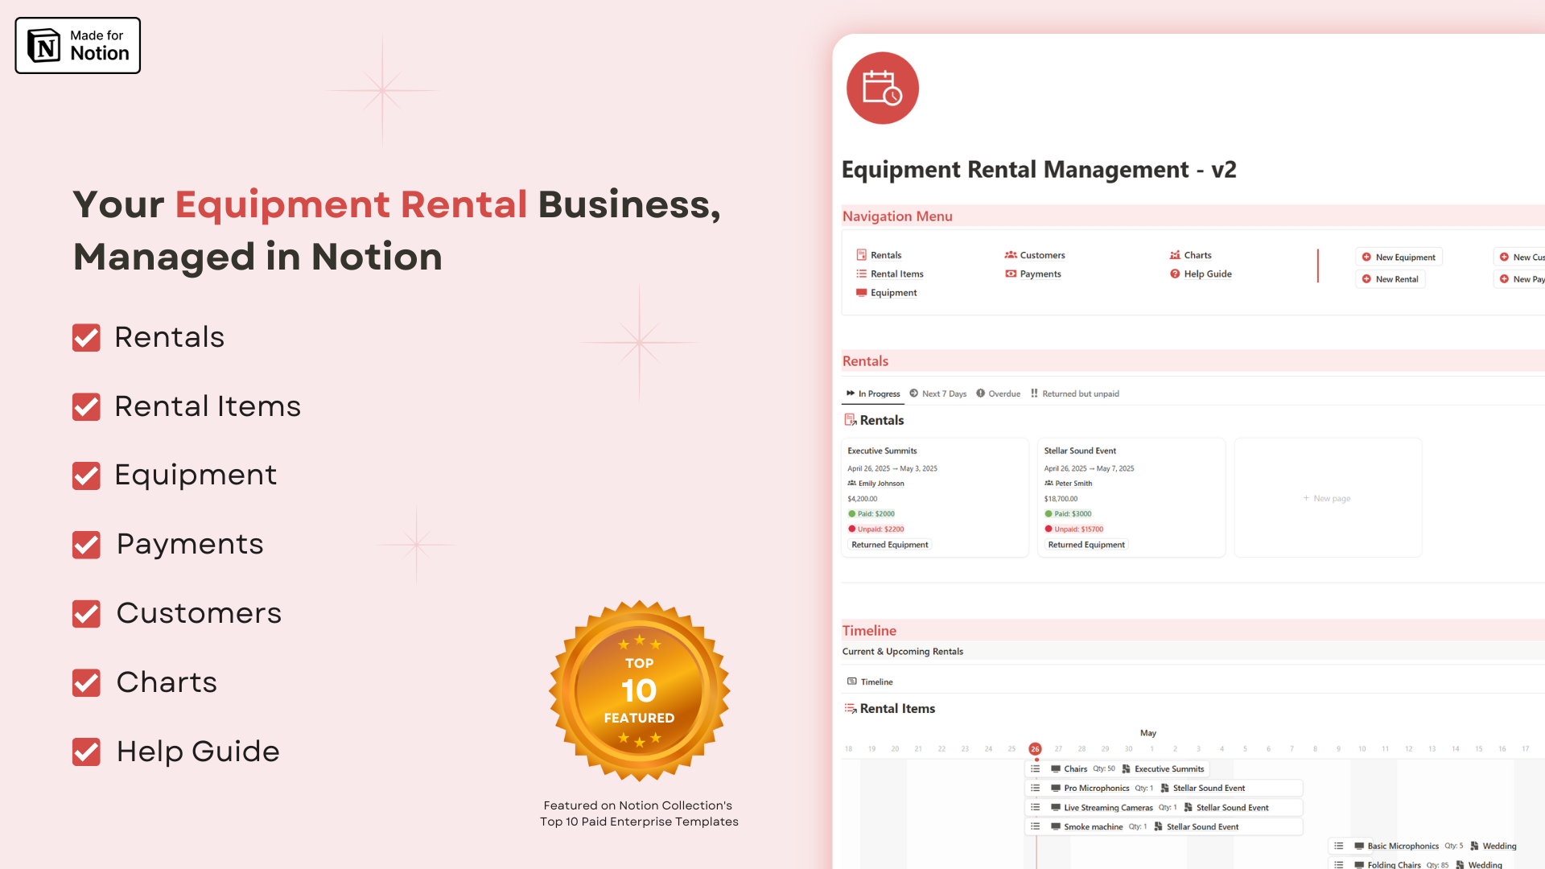Toggle the Help Guide checkbox
This screenshot has width=1545, height=869.
86,752
